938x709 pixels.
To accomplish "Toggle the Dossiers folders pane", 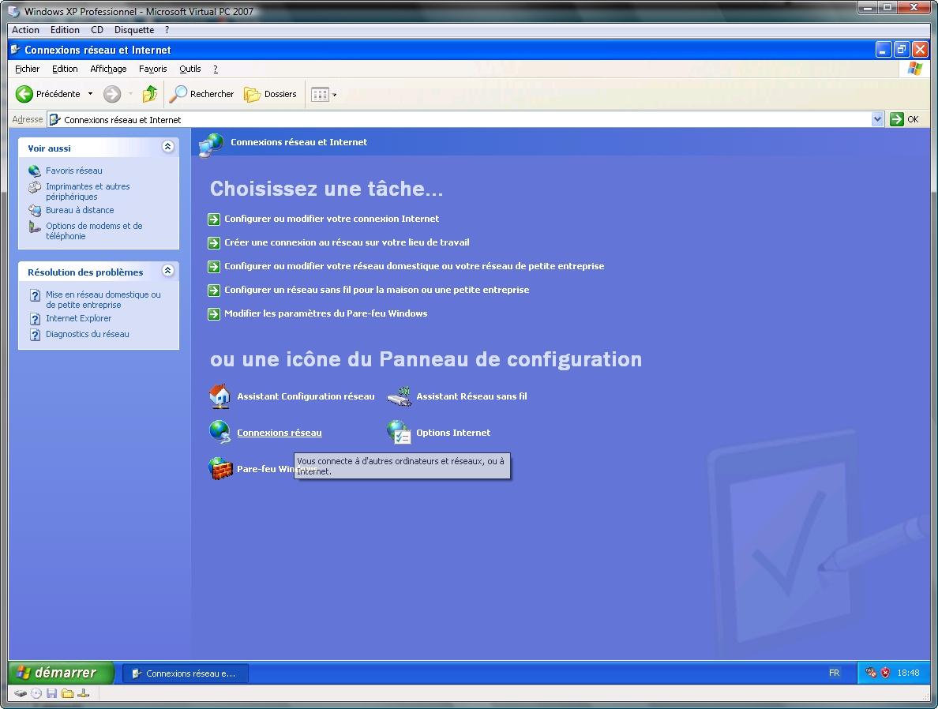I will pyautogui.click(x=270, y=94).
